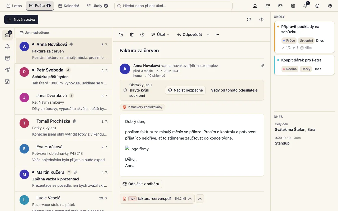Expand the 10 příjemců recipients list
Image resolution: width=338 pixels, height=211 pixels.
[x=154, y=76]
